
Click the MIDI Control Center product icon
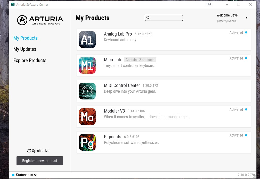point(87,91)
